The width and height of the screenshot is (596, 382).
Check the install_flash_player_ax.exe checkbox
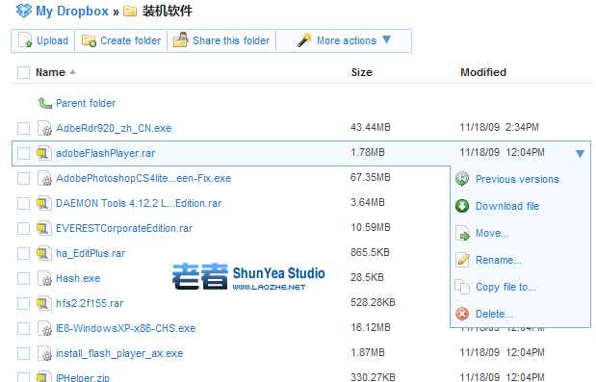(23, 354)
